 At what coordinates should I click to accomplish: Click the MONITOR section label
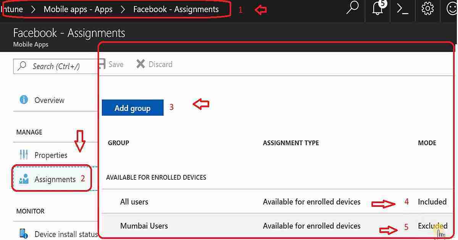coord(30,211)
